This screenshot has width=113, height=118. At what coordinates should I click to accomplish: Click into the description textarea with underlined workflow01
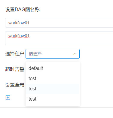59,38
